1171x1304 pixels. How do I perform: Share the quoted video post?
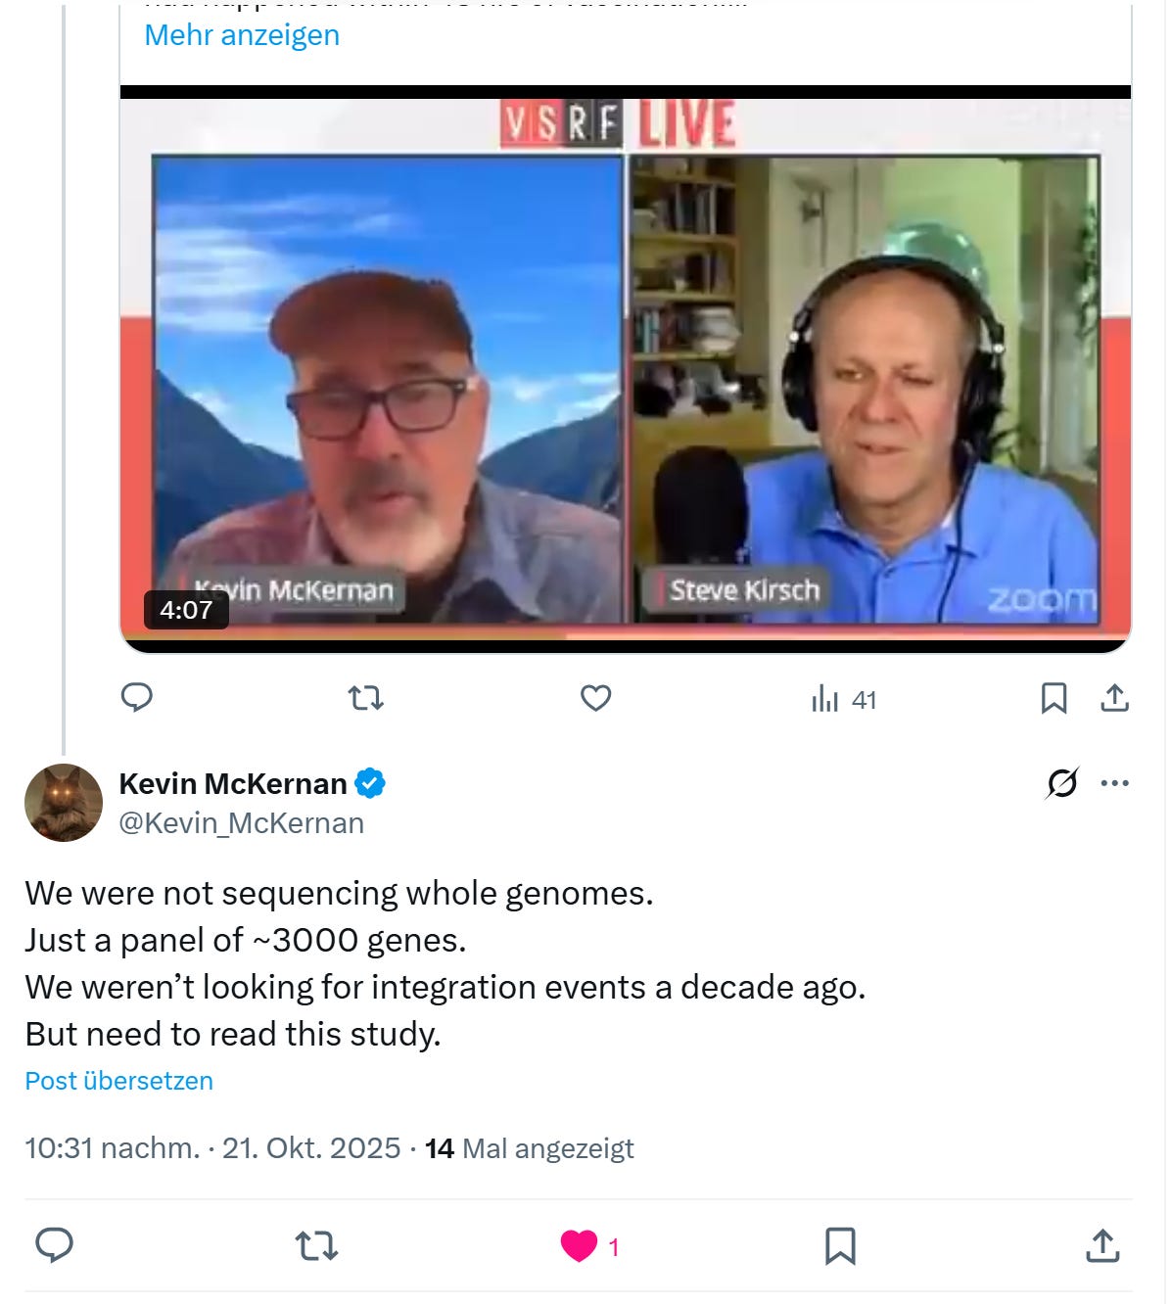pyautogui.click(x=1114, y=698)
